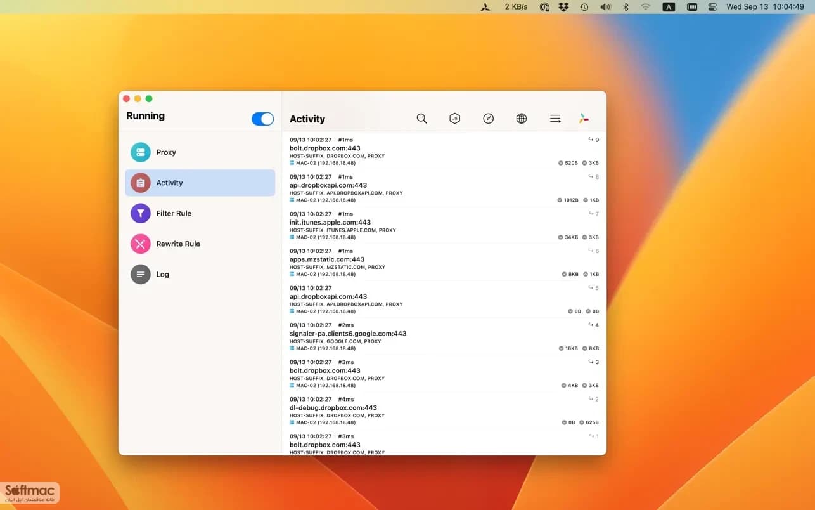Open the date and time clock
Viewport: 815px width, 510px height.
765,7
